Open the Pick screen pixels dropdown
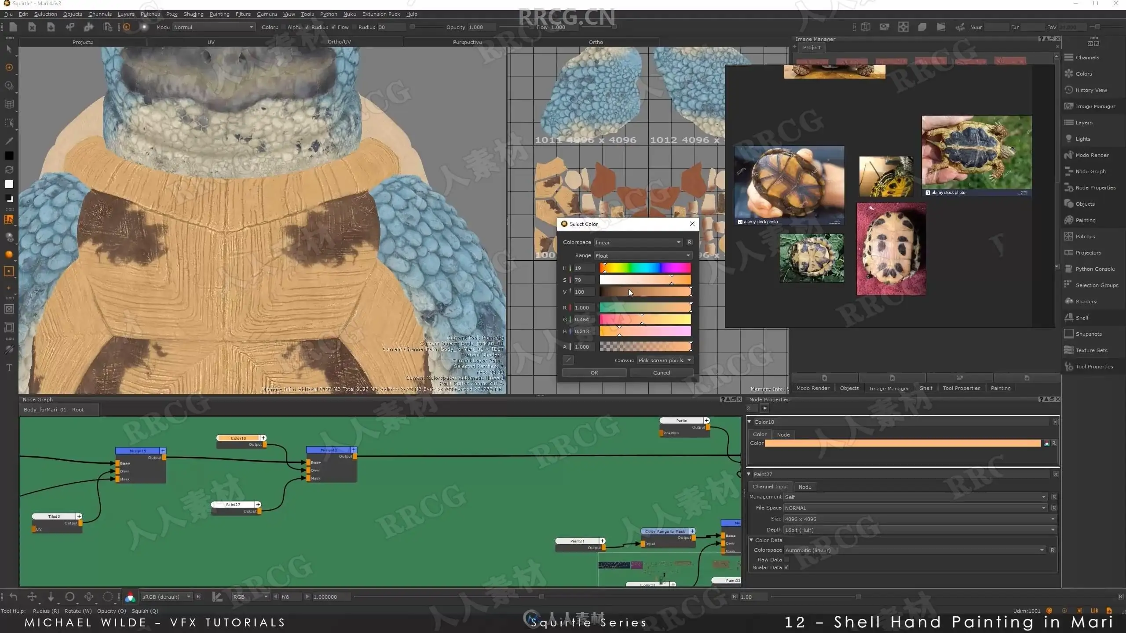 (665, 360)
